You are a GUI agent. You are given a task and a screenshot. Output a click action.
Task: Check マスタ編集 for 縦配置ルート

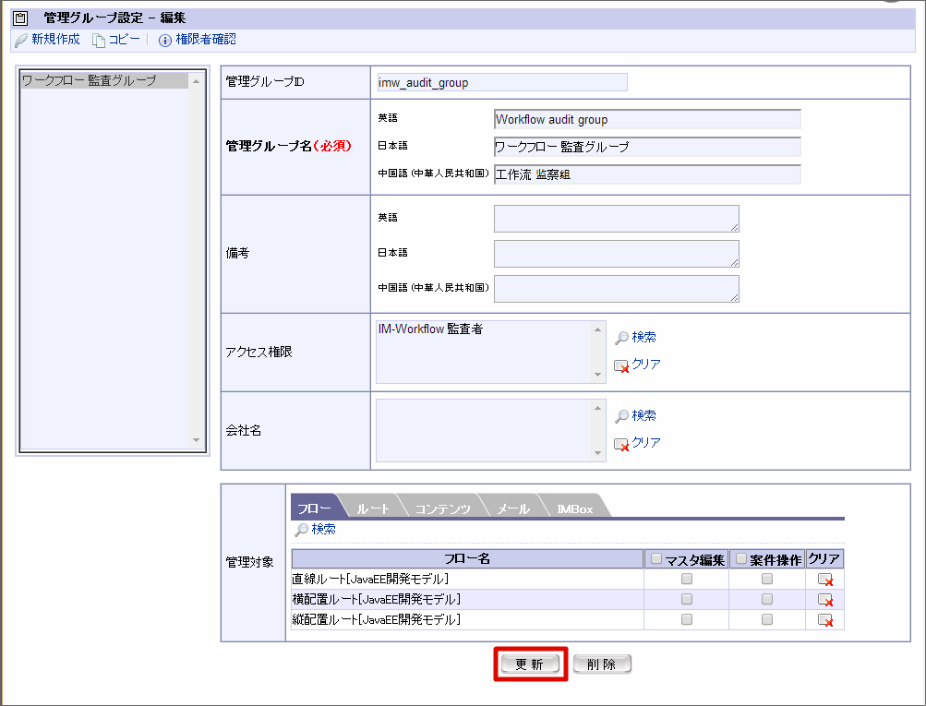tap(687, 619)
